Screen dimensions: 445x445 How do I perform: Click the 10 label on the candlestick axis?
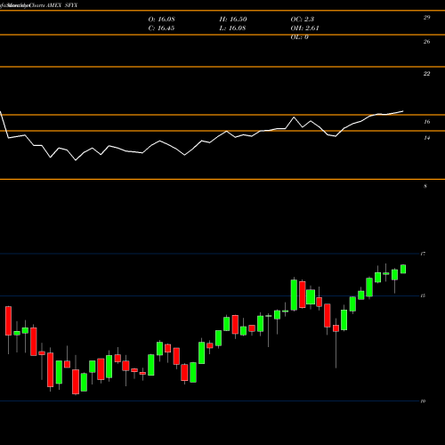tap(423, 401)
